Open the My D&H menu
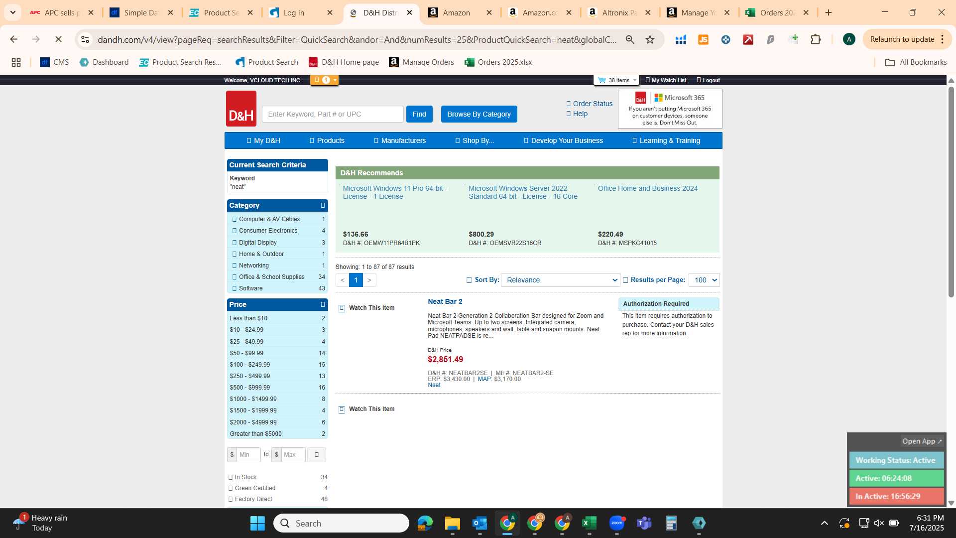 click(263, 140)
